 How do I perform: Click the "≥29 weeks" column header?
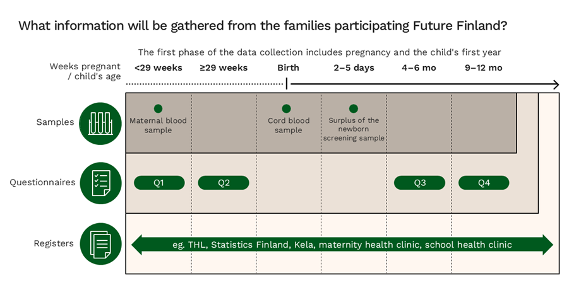point(224,68)
